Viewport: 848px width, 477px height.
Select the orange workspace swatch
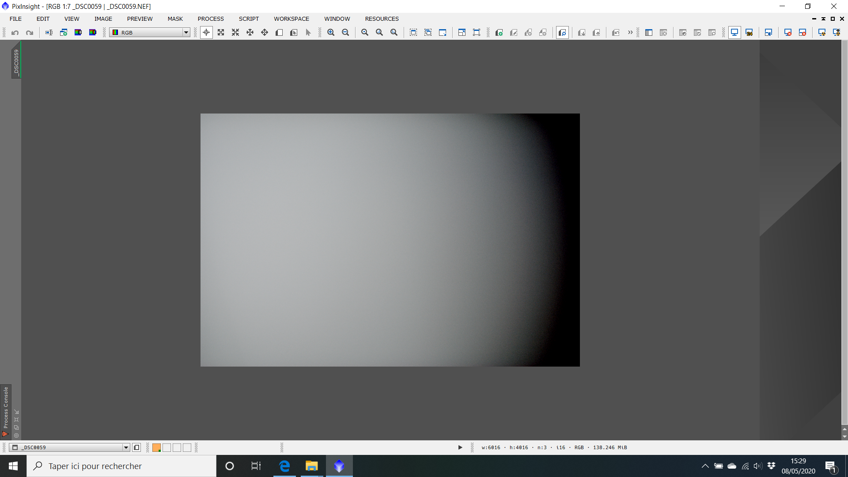click(x=156, y=447)
